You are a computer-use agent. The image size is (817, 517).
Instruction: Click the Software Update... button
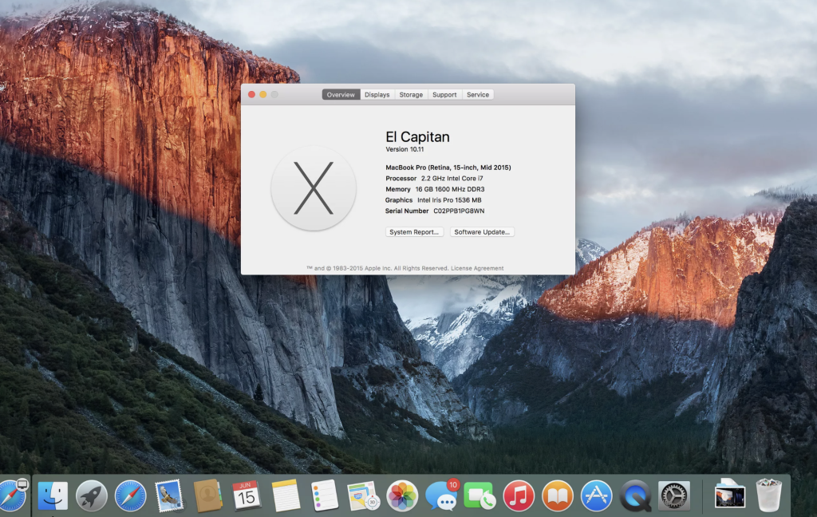pyautogui.click(x=482, y=232)
